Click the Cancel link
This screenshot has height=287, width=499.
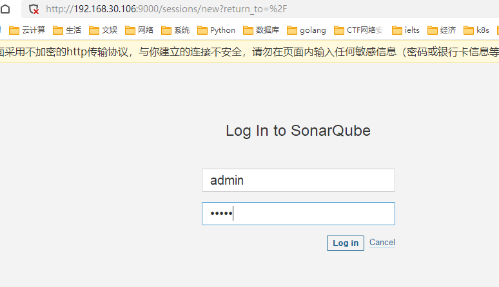(x=382, y=243)
